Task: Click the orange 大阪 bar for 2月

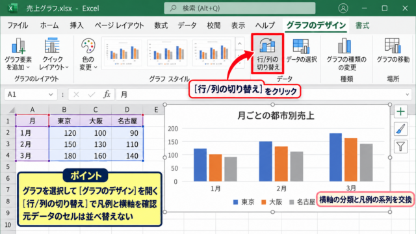Action: click(281, 164)
